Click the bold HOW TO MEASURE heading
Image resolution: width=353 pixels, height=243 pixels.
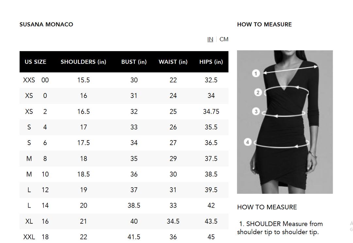(264, 25)
